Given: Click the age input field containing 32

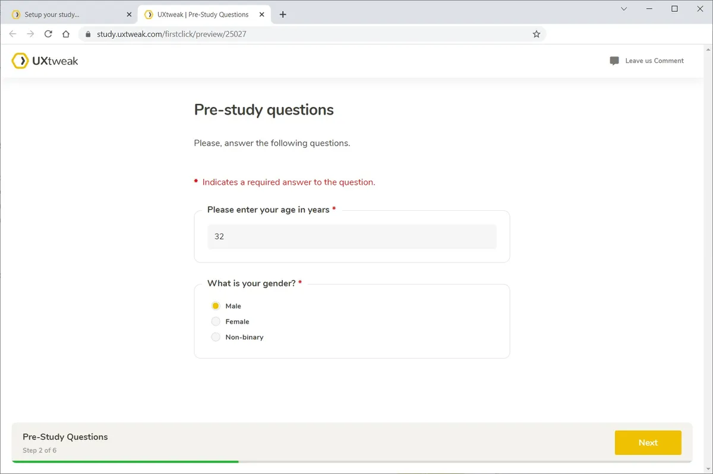Looking at the screenshot, I should (x=352, y=236).
